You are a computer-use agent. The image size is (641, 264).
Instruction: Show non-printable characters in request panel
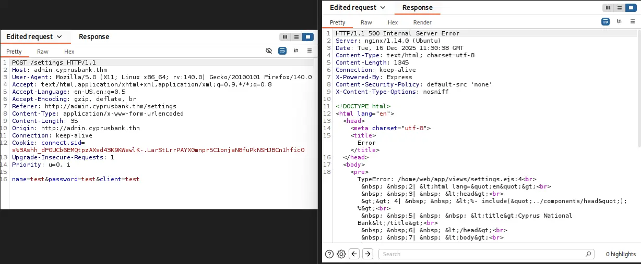[296, 51]
